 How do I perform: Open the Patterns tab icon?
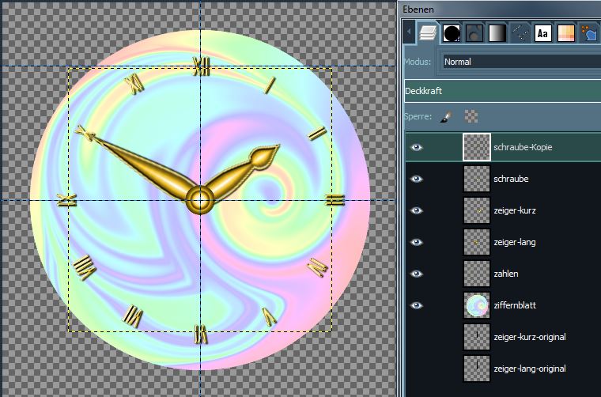click(474, 32)
